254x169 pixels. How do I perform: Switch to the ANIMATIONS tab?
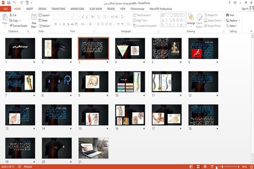tap(77, 9)
